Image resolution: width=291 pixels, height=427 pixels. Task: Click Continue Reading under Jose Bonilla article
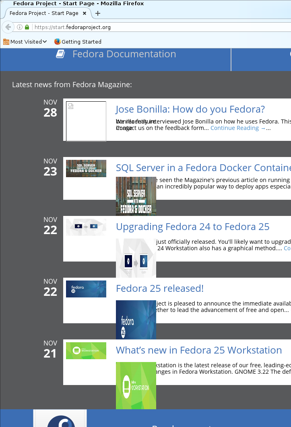click(237, 128)
